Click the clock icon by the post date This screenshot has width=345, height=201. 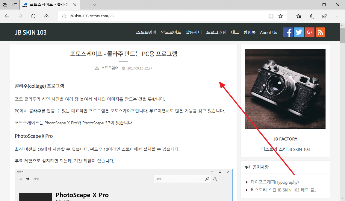[123, 68]
